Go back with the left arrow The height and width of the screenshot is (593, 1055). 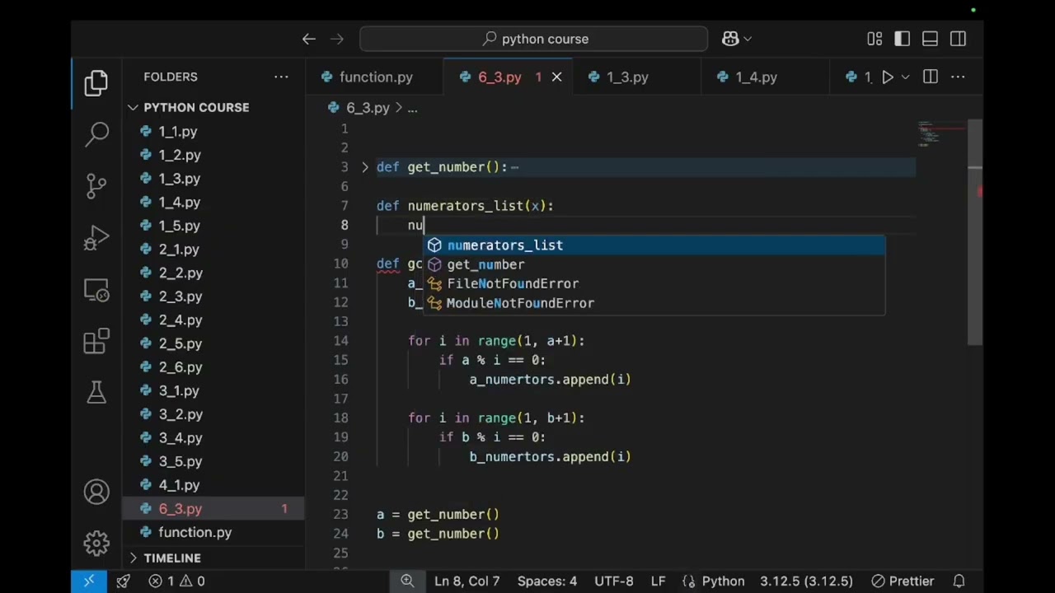(x=308, y=39)
